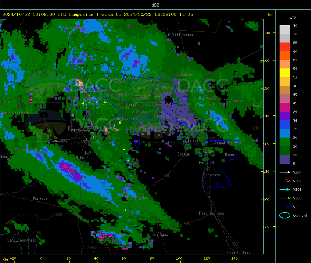
Task: Click the 'Los_Toldos' place label
Action: [x=138, y=198]
